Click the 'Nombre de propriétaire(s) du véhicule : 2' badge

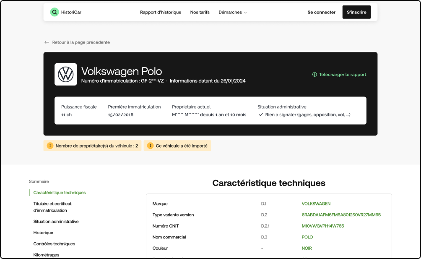click(x=93, y=146)
